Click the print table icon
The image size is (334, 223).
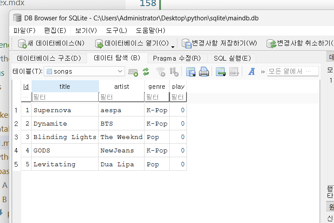[x=204, y=71]
